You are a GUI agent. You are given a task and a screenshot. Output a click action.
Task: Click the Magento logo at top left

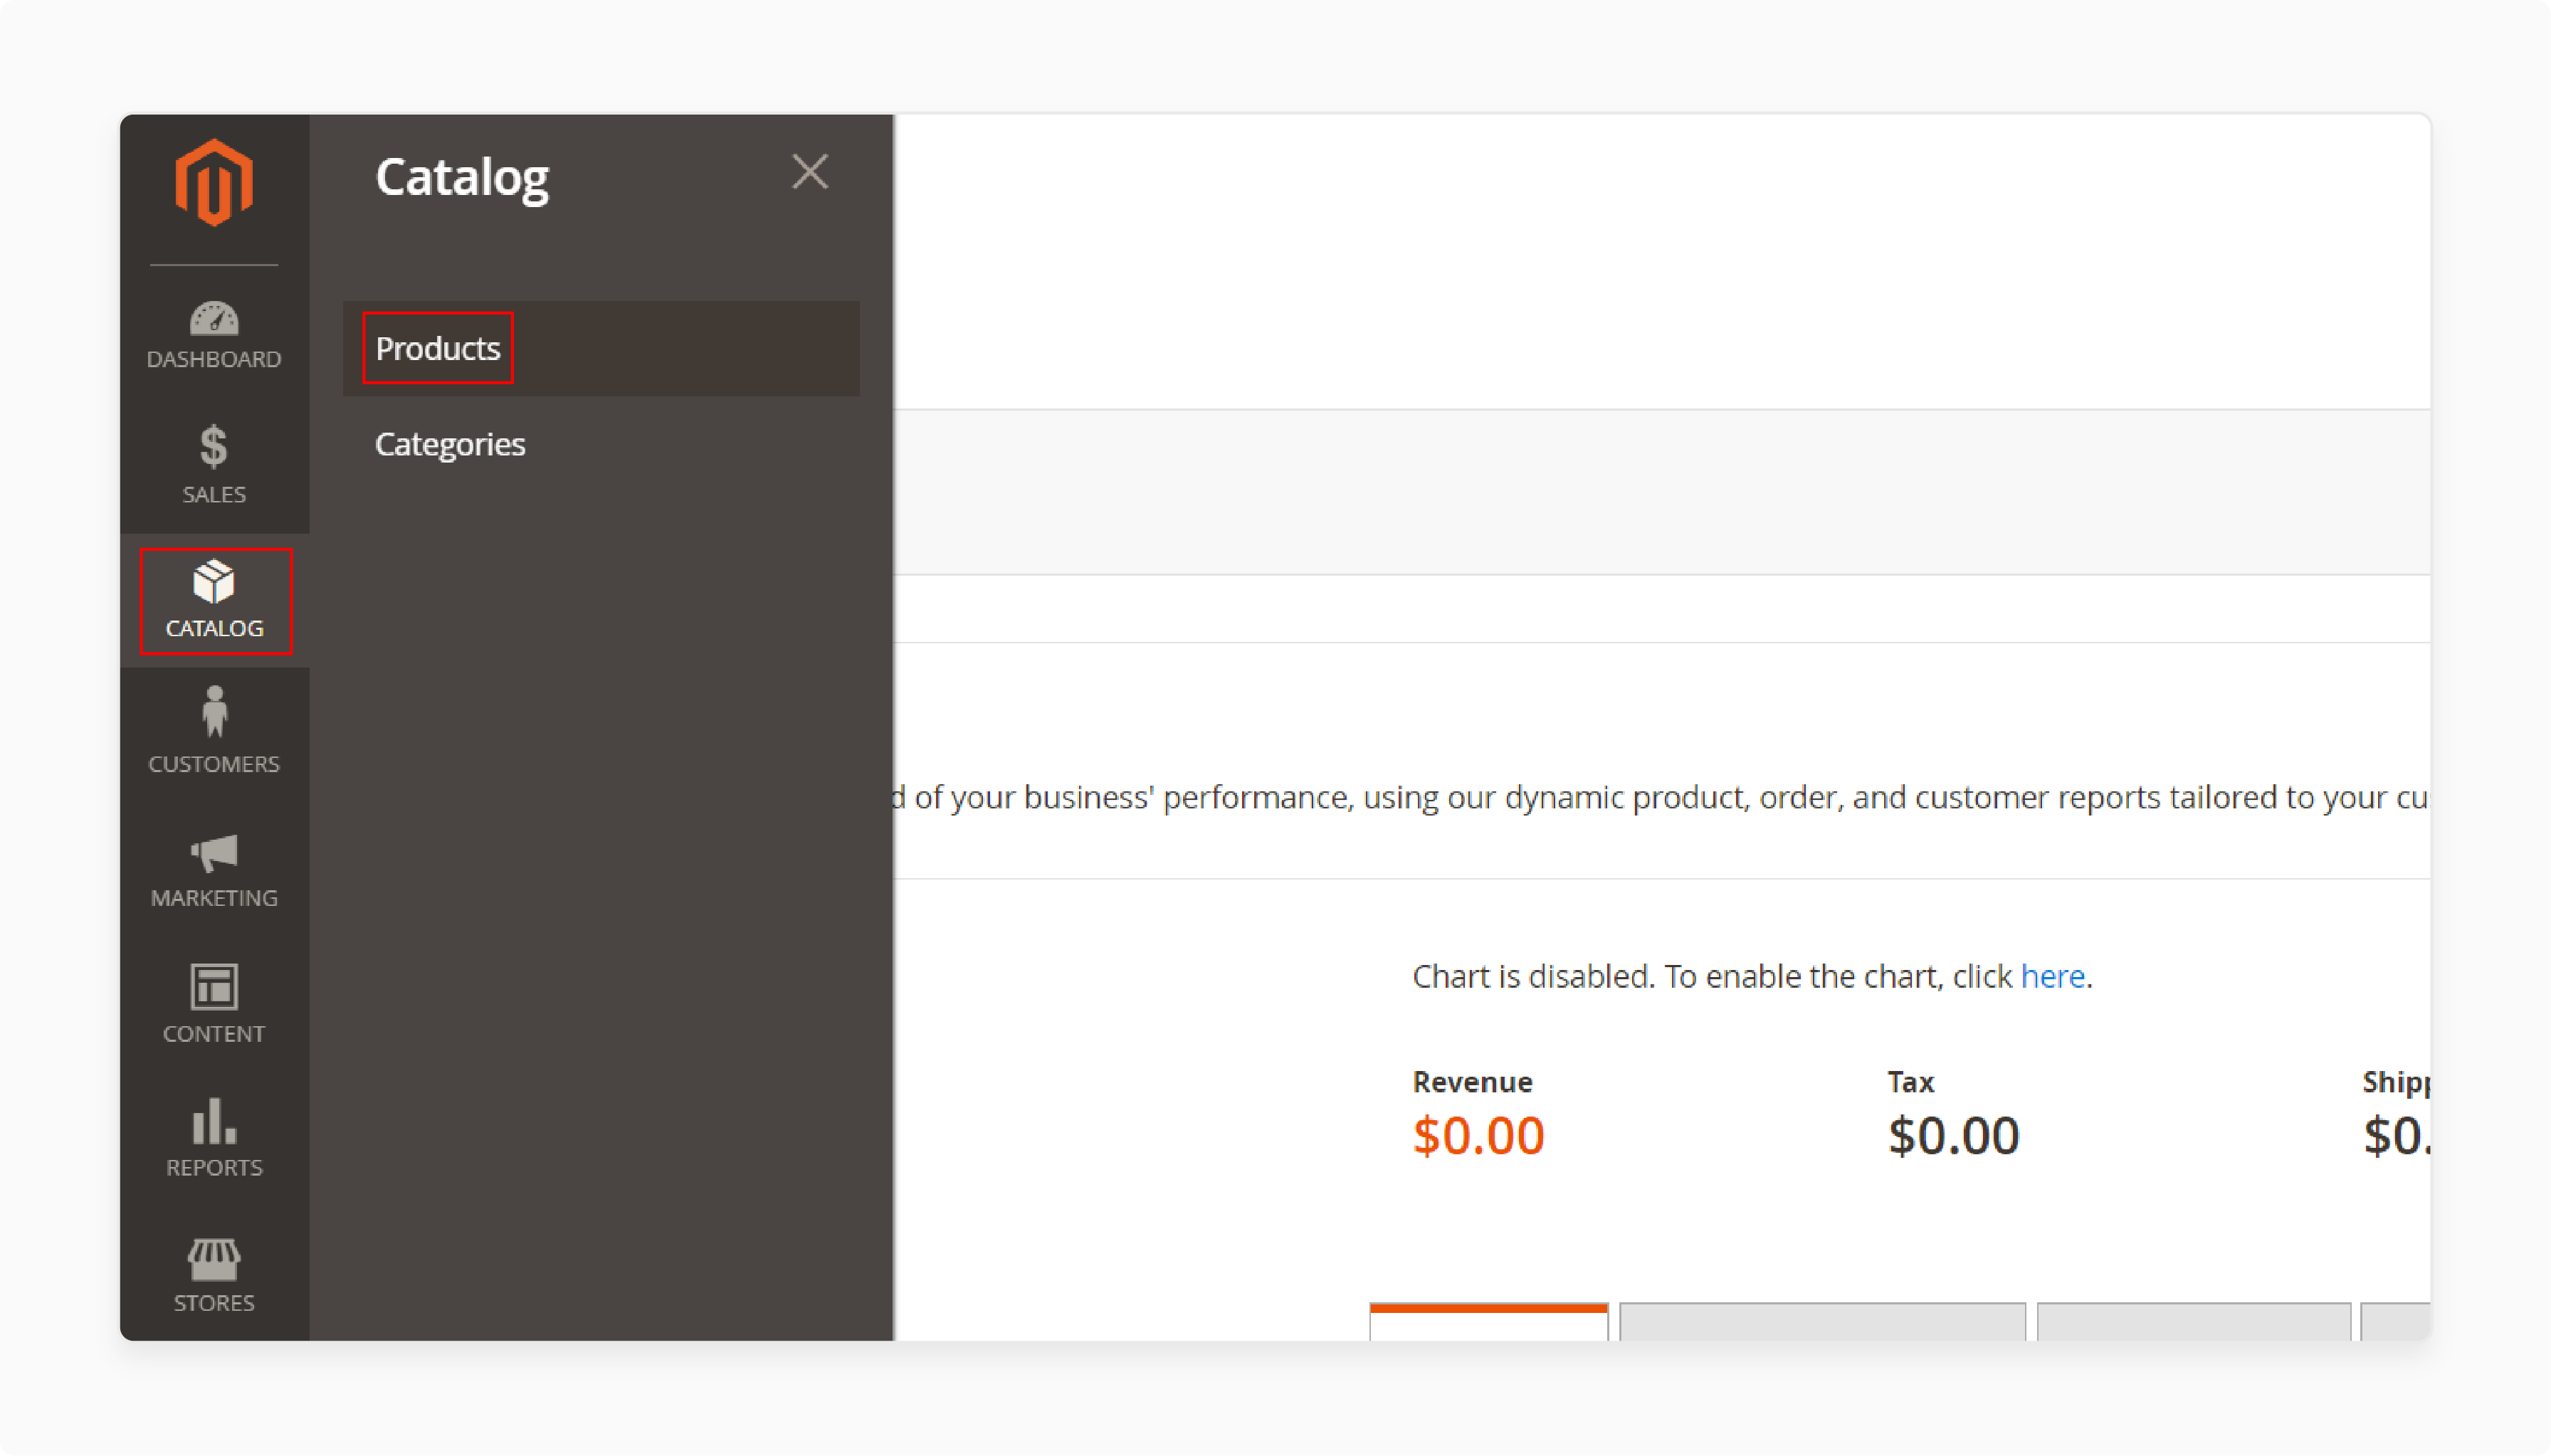click(214, 181)
